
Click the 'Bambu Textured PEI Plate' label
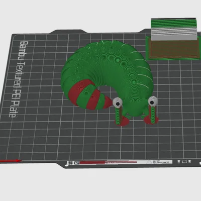[x=18, y=79]
